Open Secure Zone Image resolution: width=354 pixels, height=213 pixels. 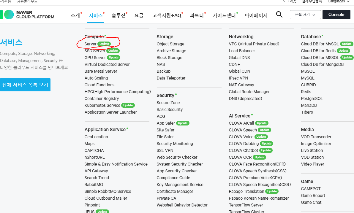[x=168, y=103]
